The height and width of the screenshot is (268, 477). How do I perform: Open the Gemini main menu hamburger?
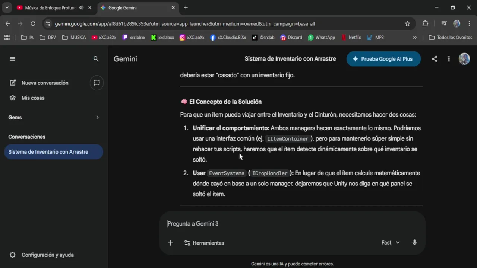click(13, 59)
